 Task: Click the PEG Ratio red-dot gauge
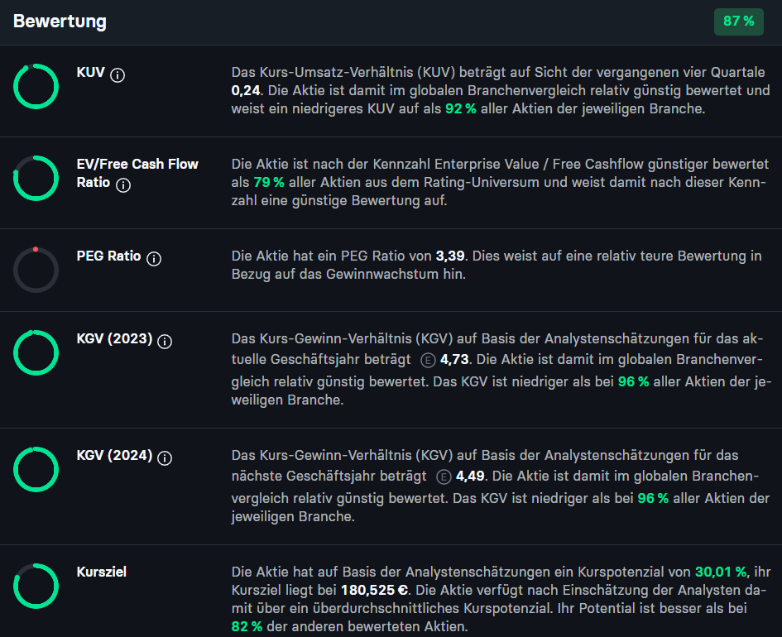click(36, 270)
